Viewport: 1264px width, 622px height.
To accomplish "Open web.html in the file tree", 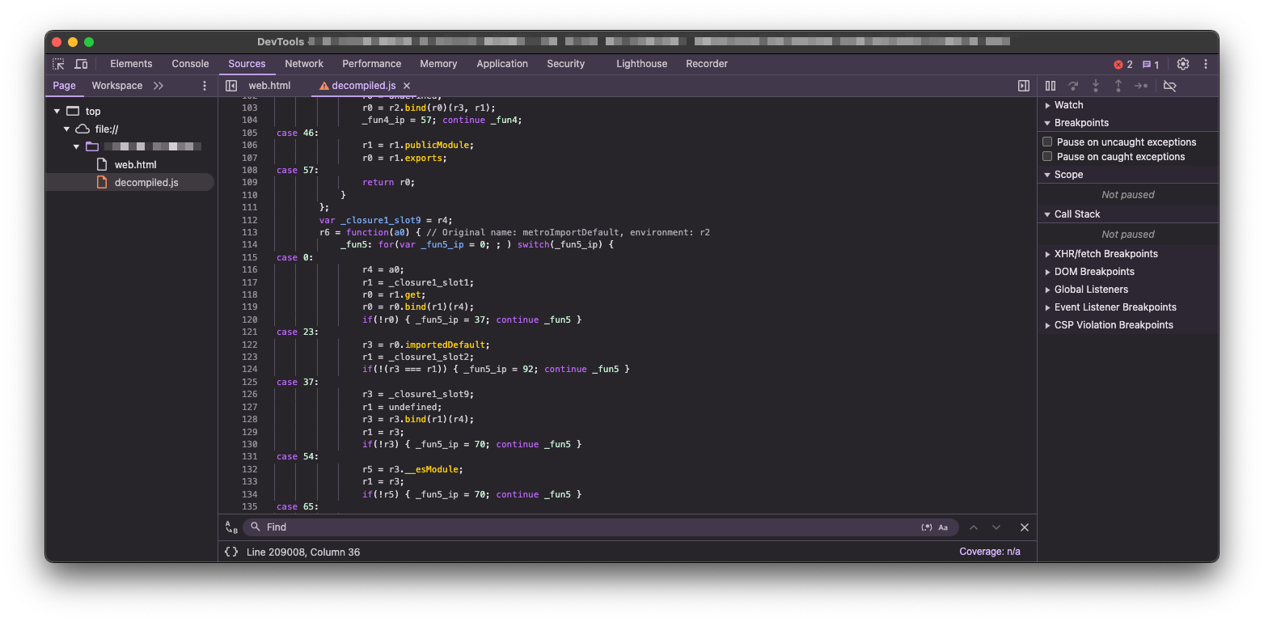I will (x=135, y=165).
